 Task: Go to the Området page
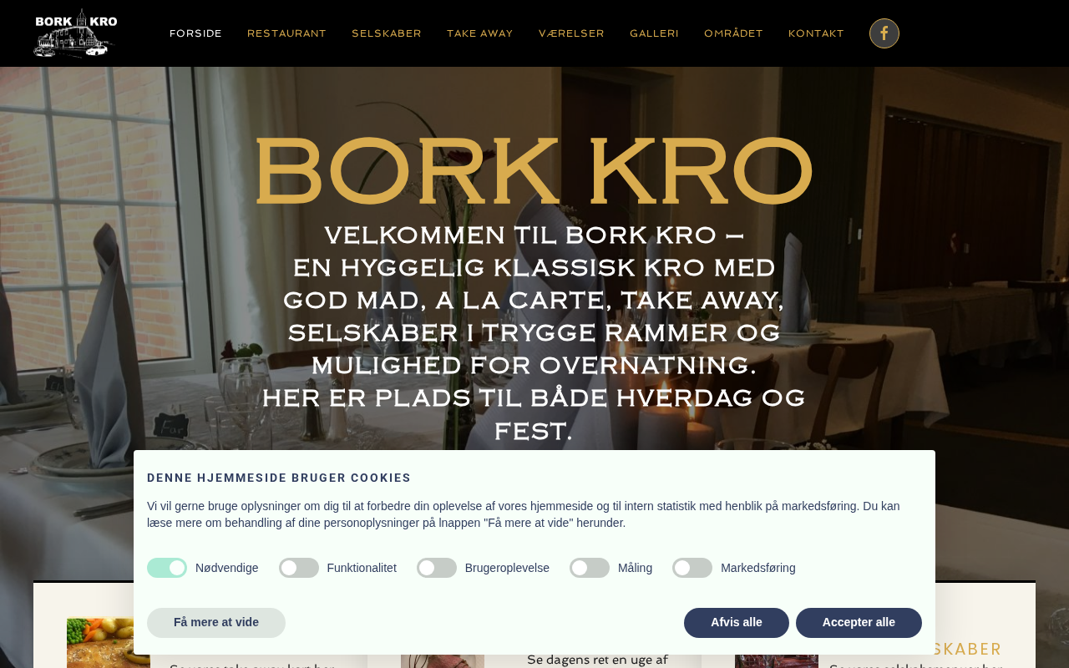tap(733, 33)
